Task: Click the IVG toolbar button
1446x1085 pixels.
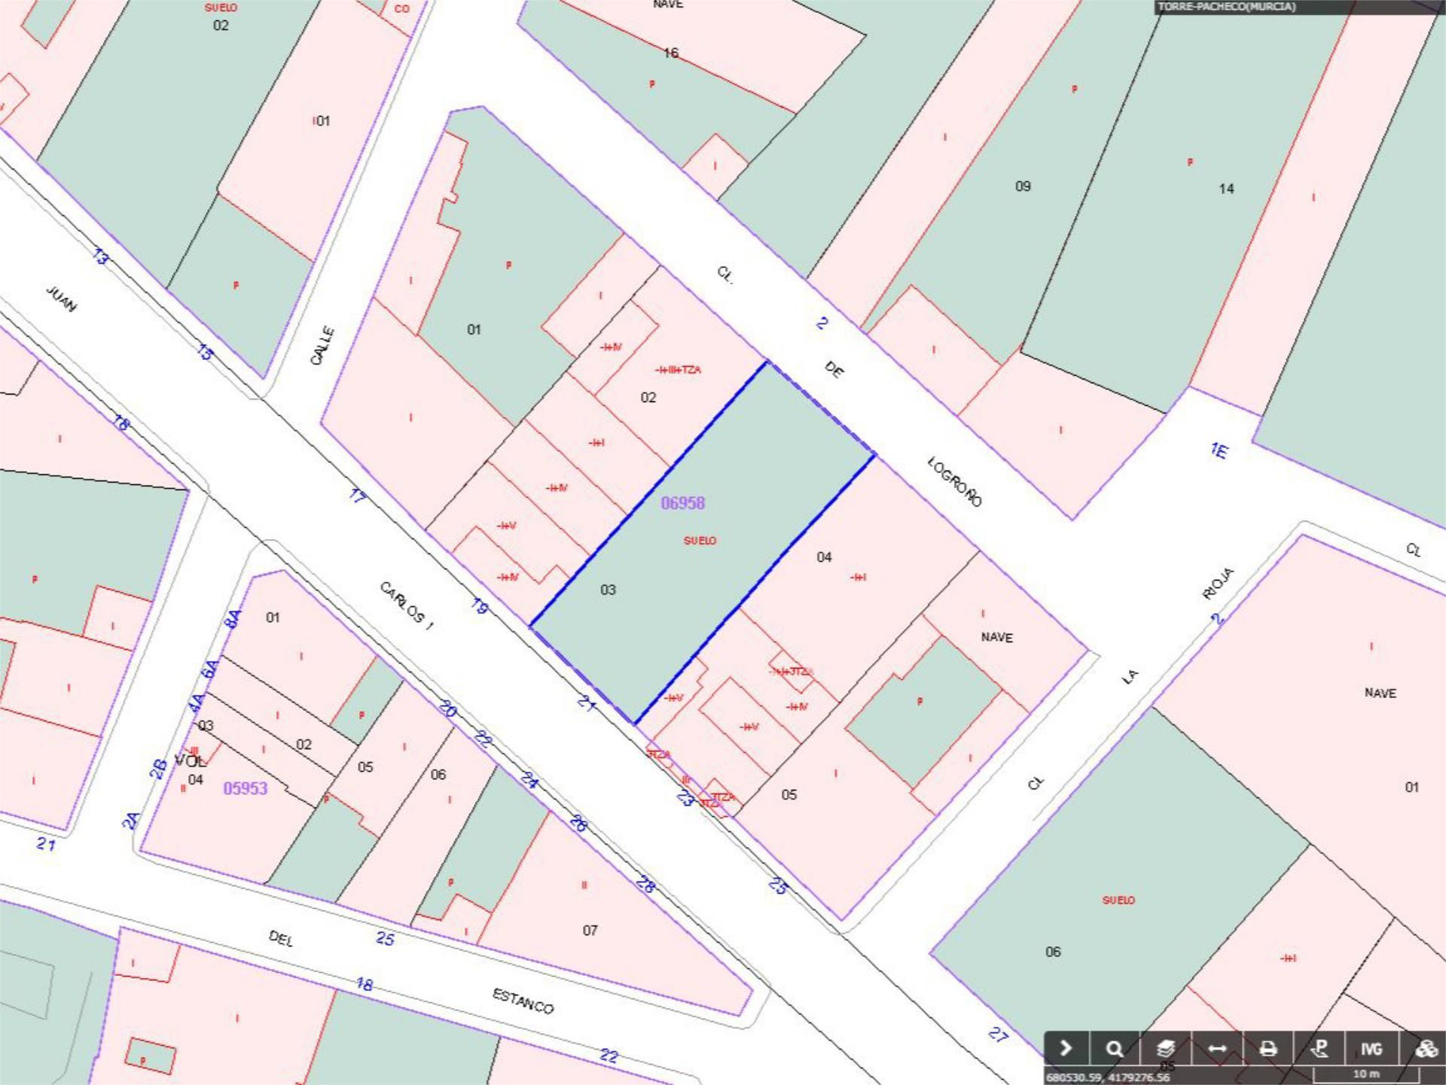Action: [1371, 1048]
